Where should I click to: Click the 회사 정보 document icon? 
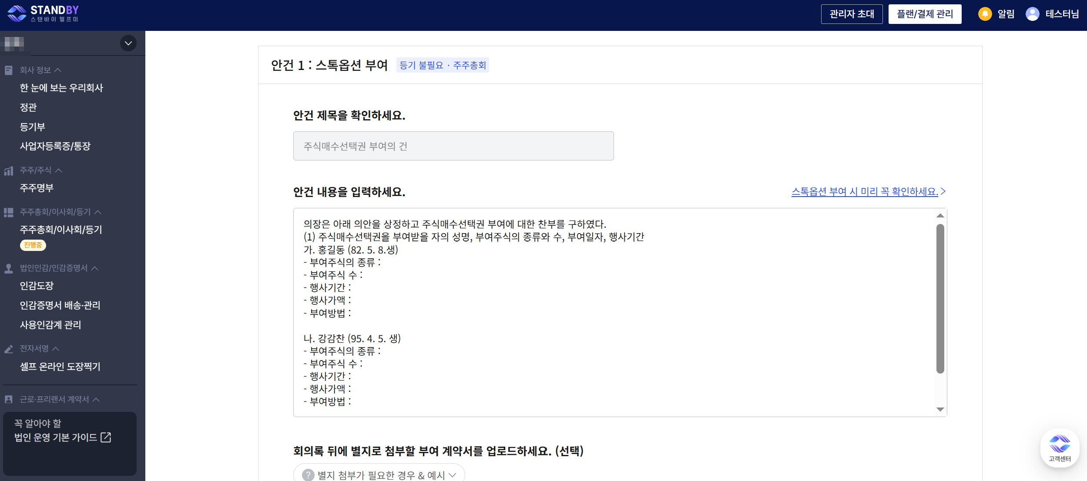pyautogui.click(x=8, y=70)
